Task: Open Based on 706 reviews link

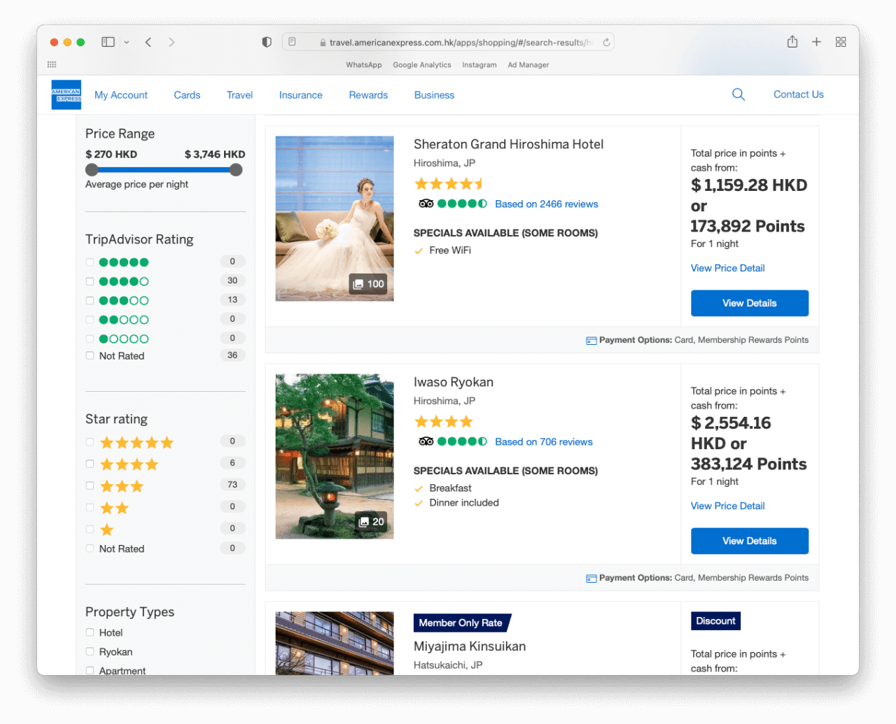Action: (544, 442)
